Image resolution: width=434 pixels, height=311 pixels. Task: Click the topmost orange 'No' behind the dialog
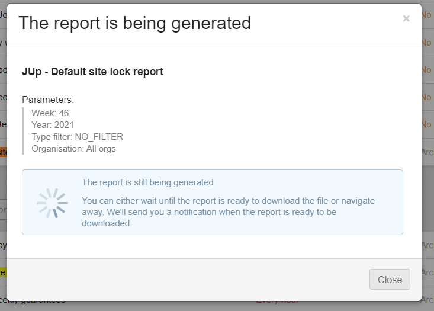coord(426,14)
